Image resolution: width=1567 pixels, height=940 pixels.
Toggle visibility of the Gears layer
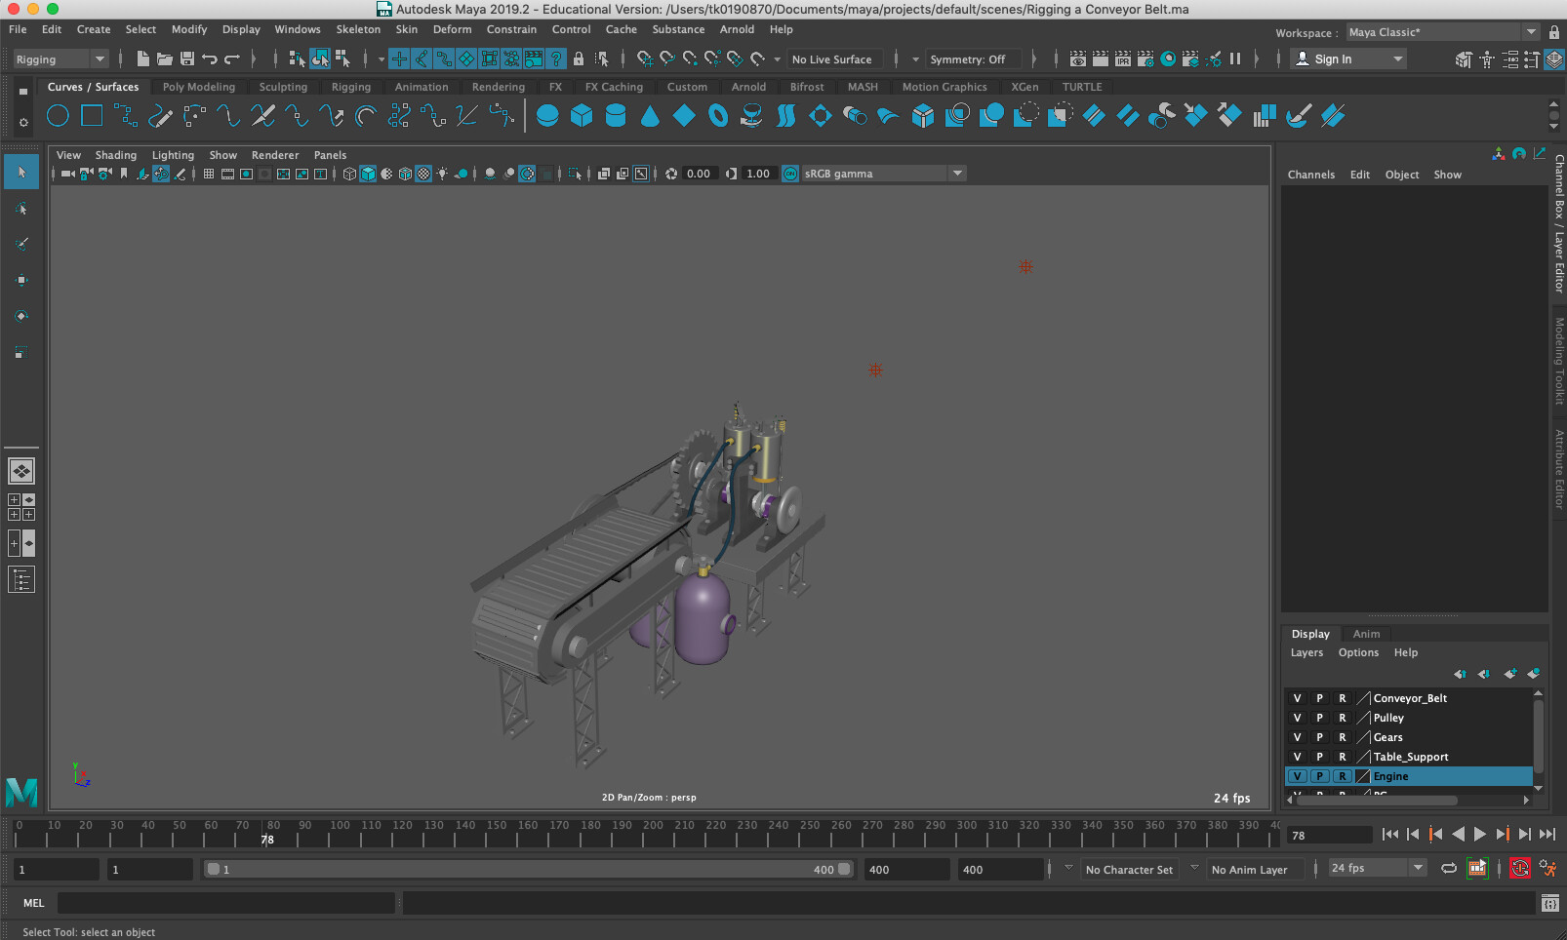1298,737
